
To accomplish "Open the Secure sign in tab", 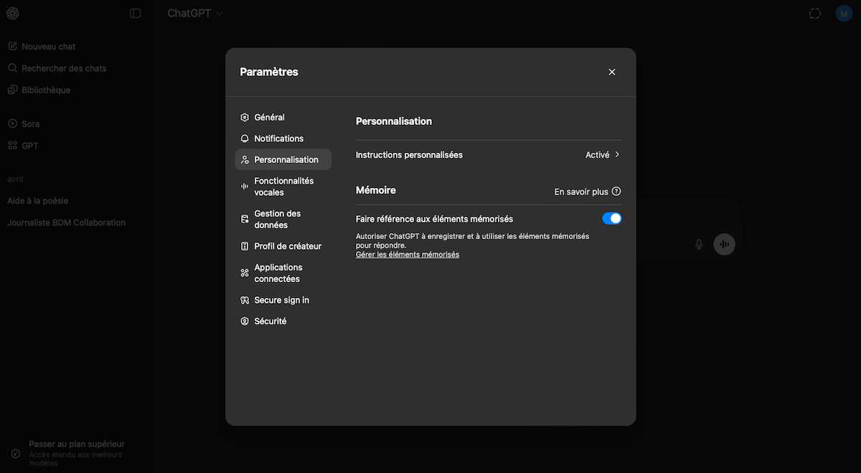I will [283, 300].
